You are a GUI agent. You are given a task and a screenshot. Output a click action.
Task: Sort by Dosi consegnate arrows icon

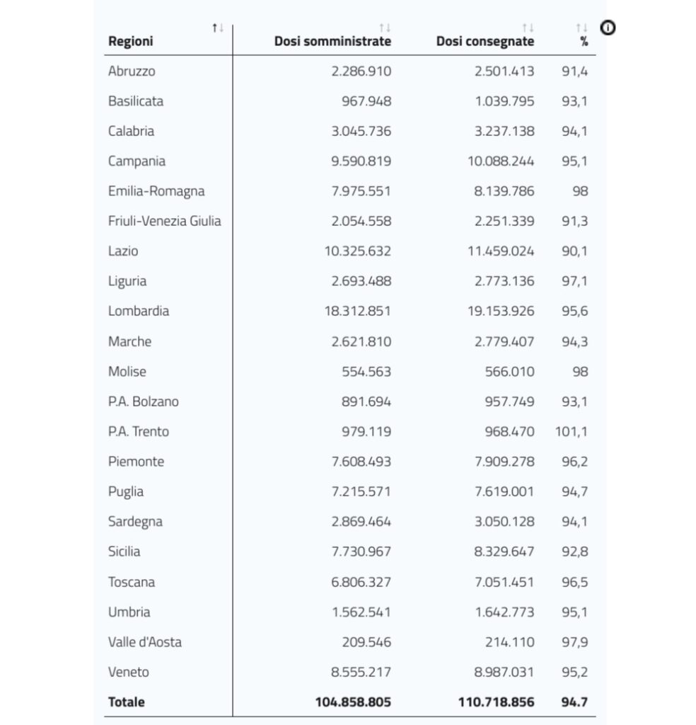tap(528, 28)
